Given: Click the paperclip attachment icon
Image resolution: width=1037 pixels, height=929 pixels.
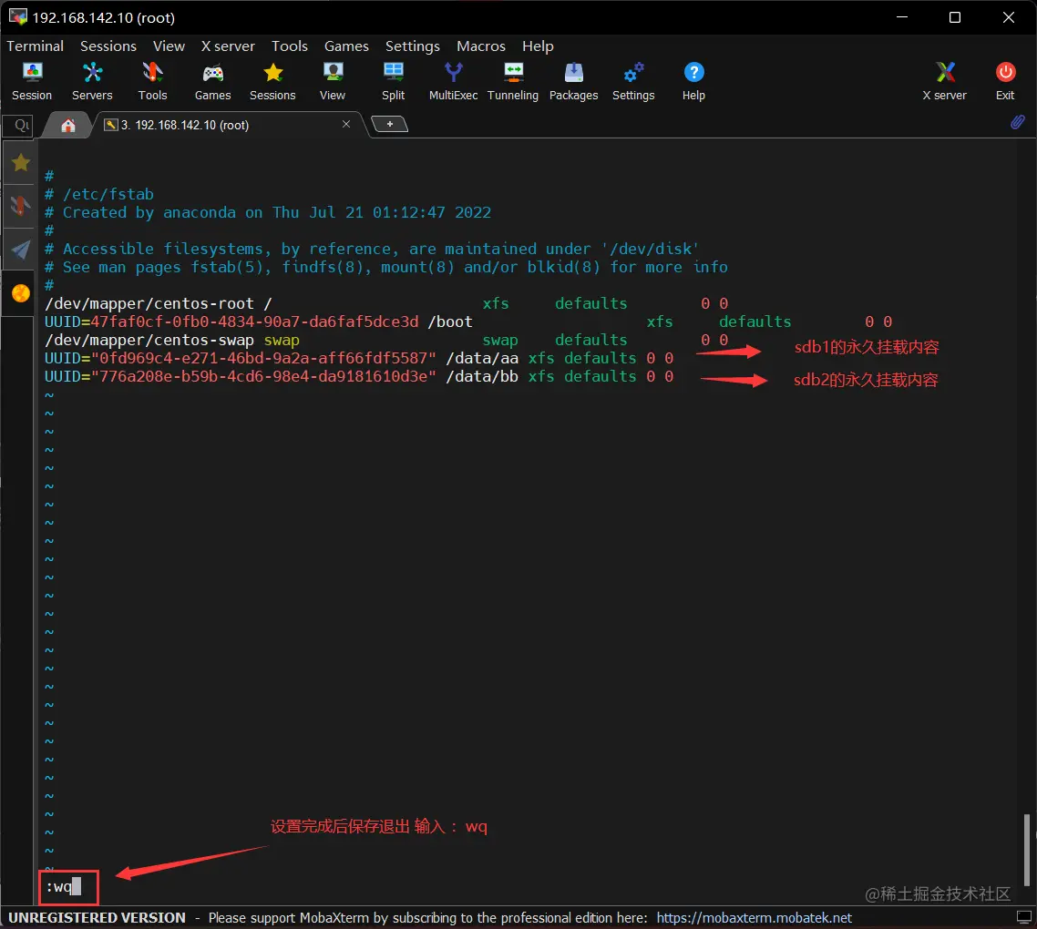Looking at the screenshot, I should tap(1017, 122).
